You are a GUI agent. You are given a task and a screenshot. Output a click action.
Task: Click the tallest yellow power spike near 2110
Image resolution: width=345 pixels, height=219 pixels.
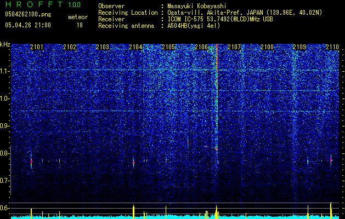[x=331, y=210]
